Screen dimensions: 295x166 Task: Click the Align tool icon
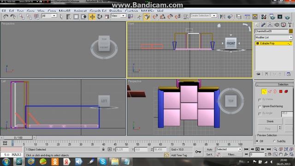(230, 17)
